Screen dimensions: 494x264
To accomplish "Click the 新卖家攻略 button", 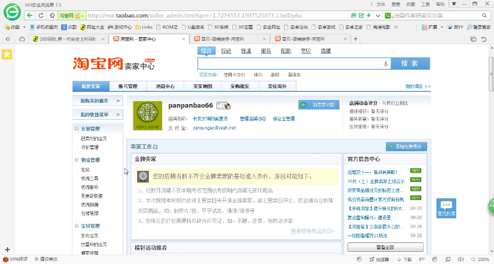I will pyautogui.click(x=319, y=105).
